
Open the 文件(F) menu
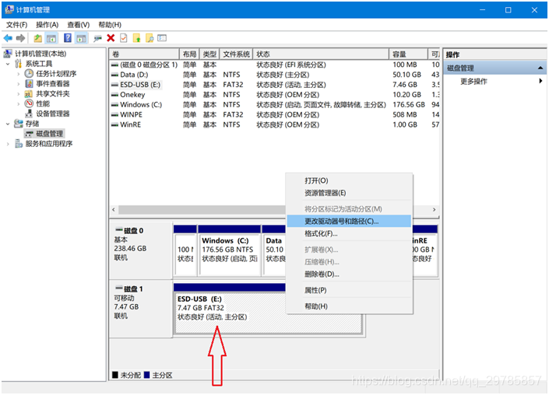17,25
